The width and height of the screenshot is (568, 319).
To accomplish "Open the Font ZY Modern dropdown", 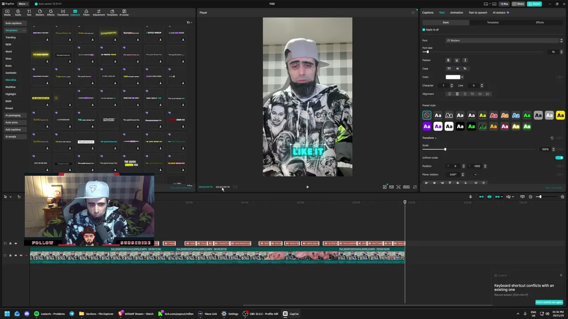I will point(504,41).
